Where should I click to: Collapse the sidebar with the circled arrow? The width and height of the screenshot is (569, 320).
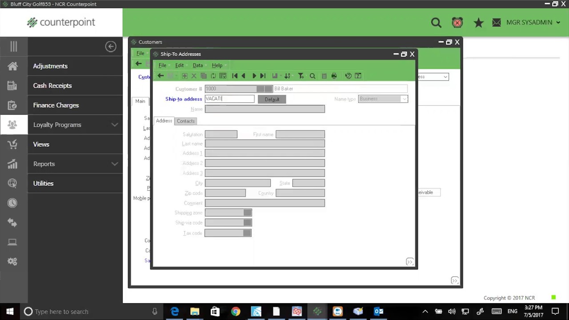point(111,47)
